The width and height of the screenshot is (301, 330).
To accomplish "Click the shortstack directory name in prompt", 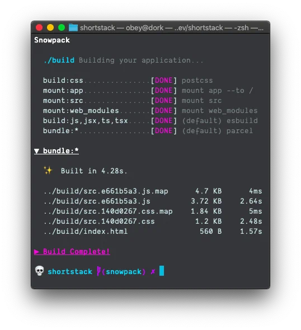I will 70,272.
